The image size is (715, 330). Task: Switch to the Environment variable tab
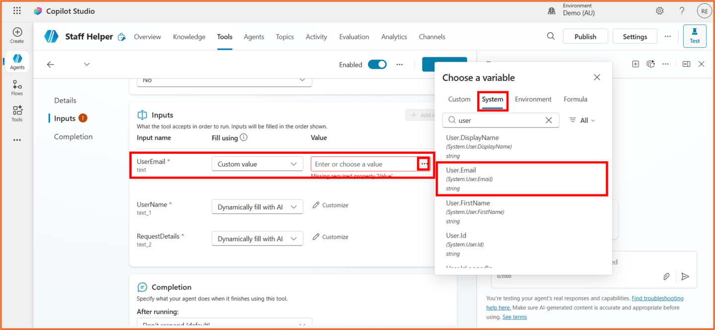point(533,99)
